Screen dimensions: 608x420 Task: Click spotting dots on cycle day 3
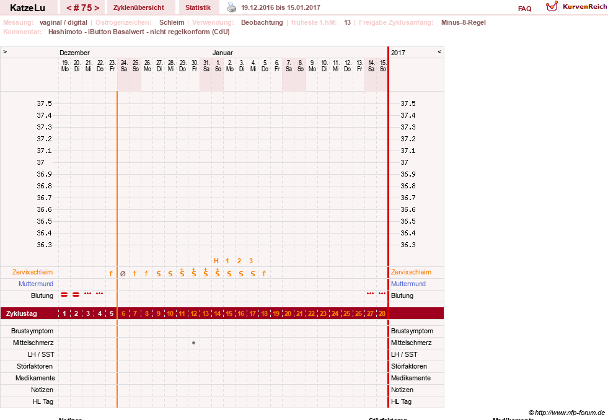coord(87,293)
